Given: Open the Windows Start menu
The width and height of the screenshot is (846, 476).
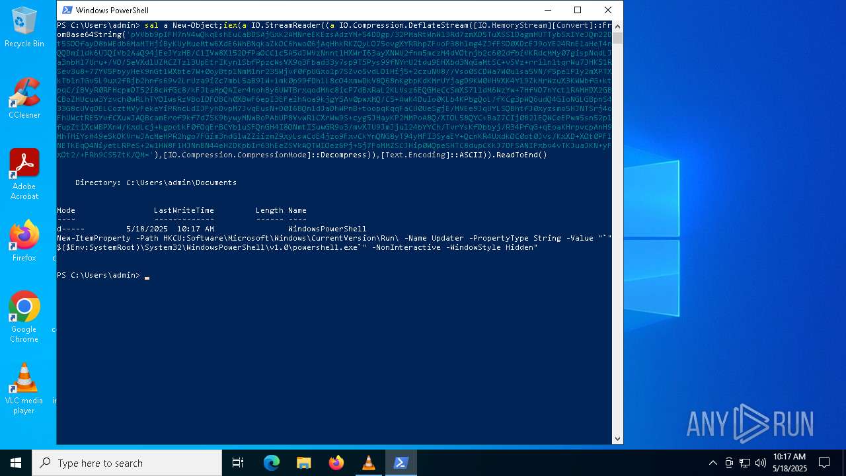Looking at the screenshot, I should tap(16, 463).
